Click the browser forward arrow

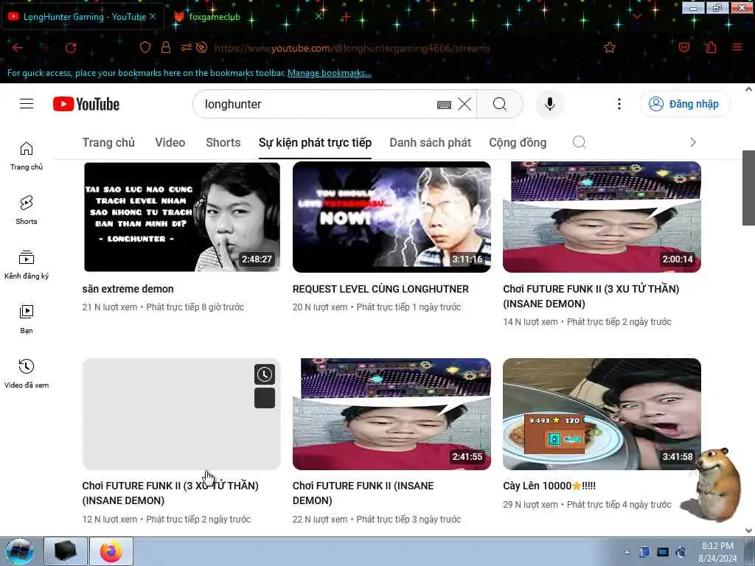click(x=44, y=48)
